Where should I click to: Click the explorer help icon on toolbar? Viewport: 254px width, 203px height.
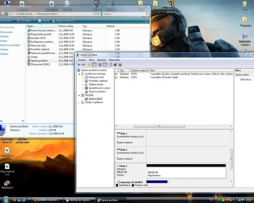pos(146,21)
